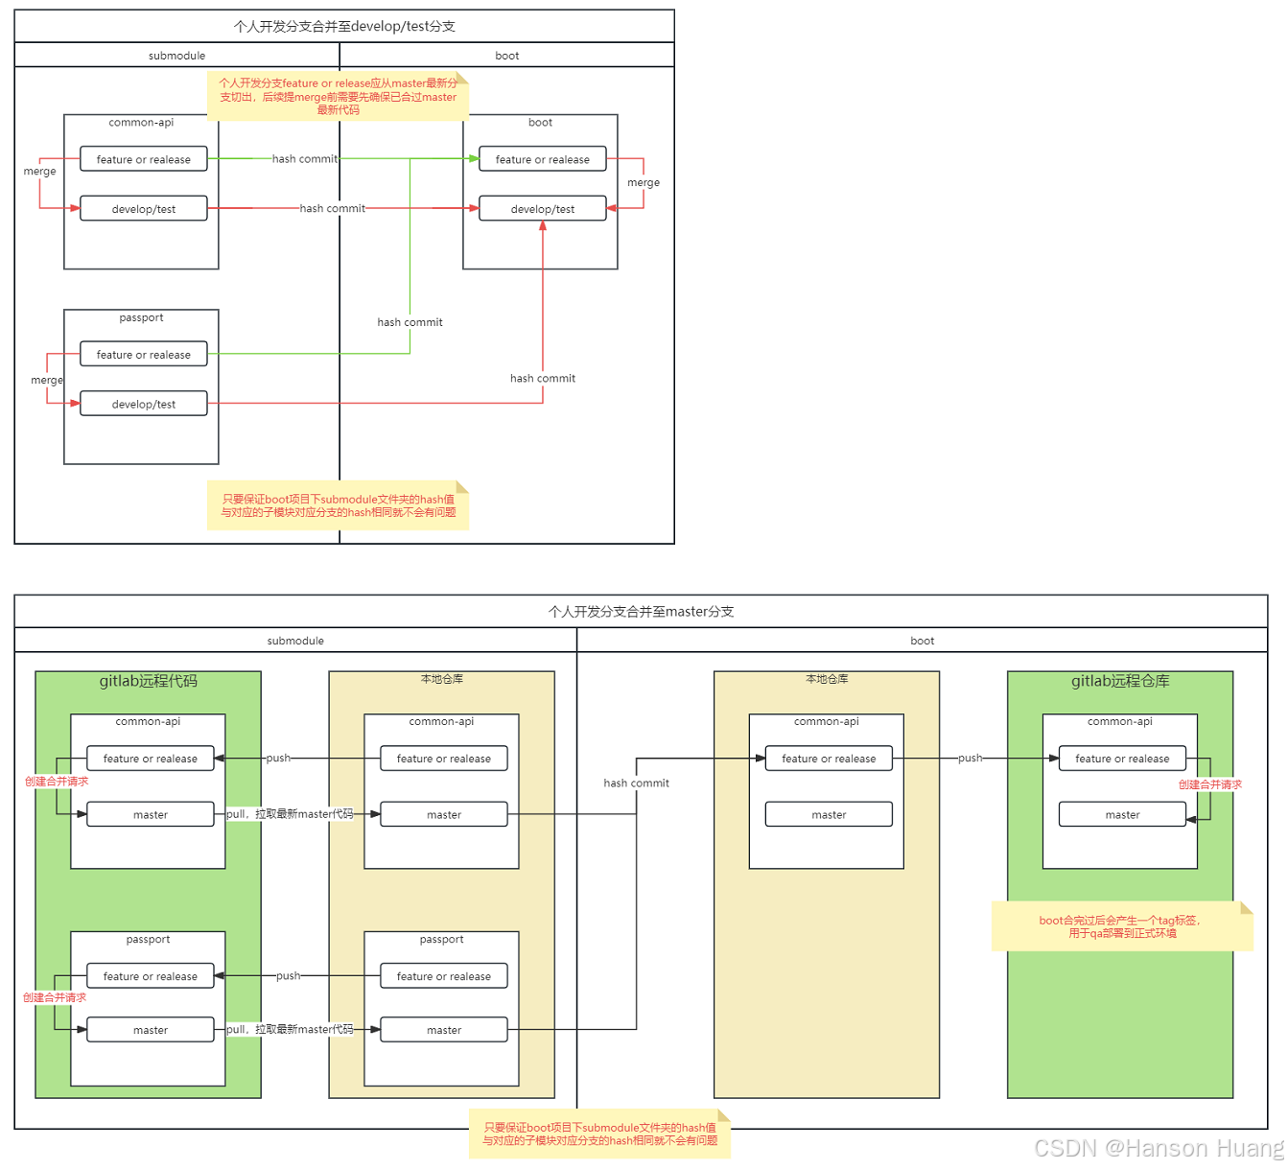The image size is (1288, 1169).
Task: Click the 'passport' label in the develop/test diagram
Action: 142,317
